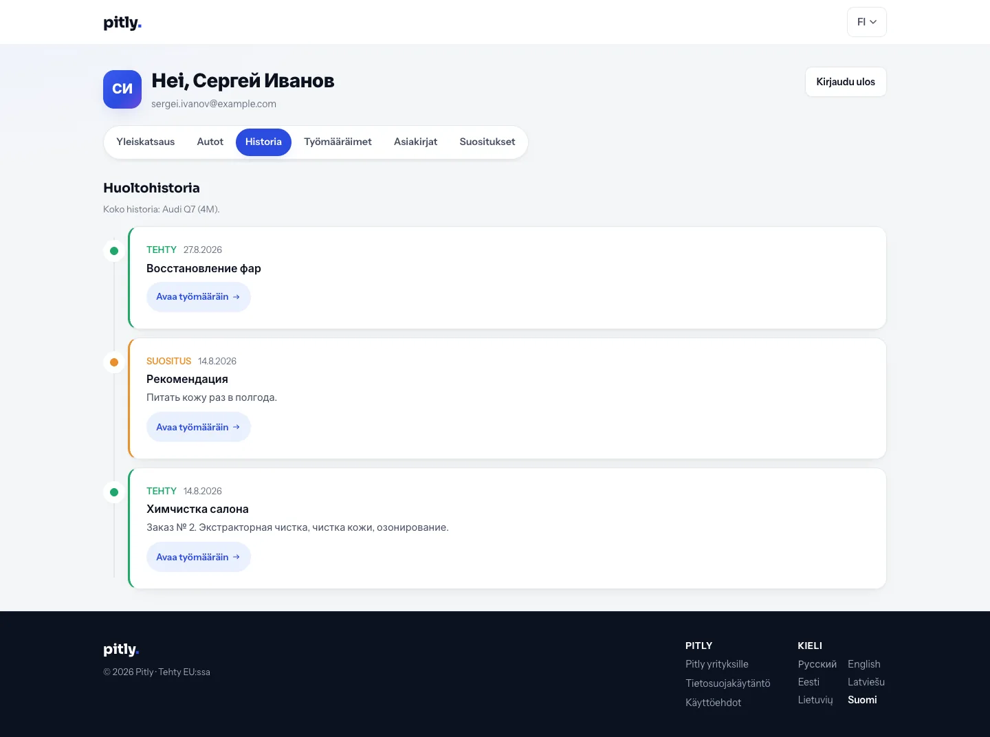990x737 pixels.
Task: Click the СИ user avatar
Action: (x=122, y=89)
